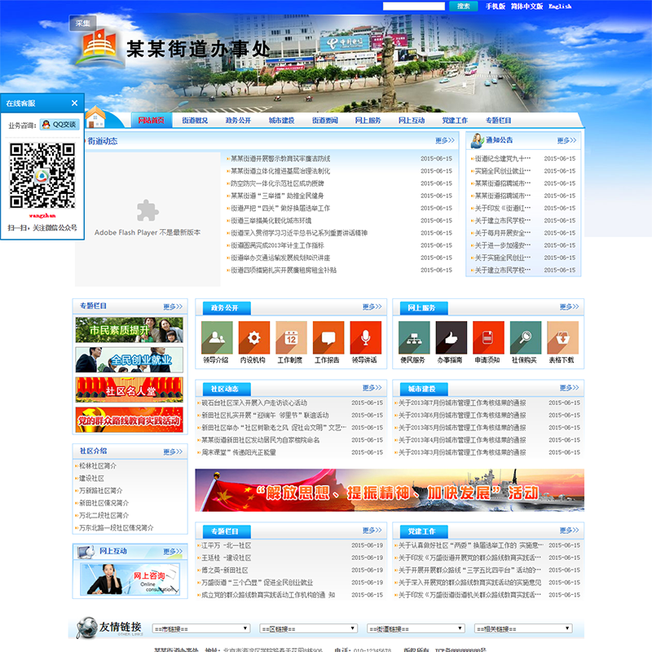
Task: Click 更多 in the 党建工作 section
Action: click(x=569, y=531)
